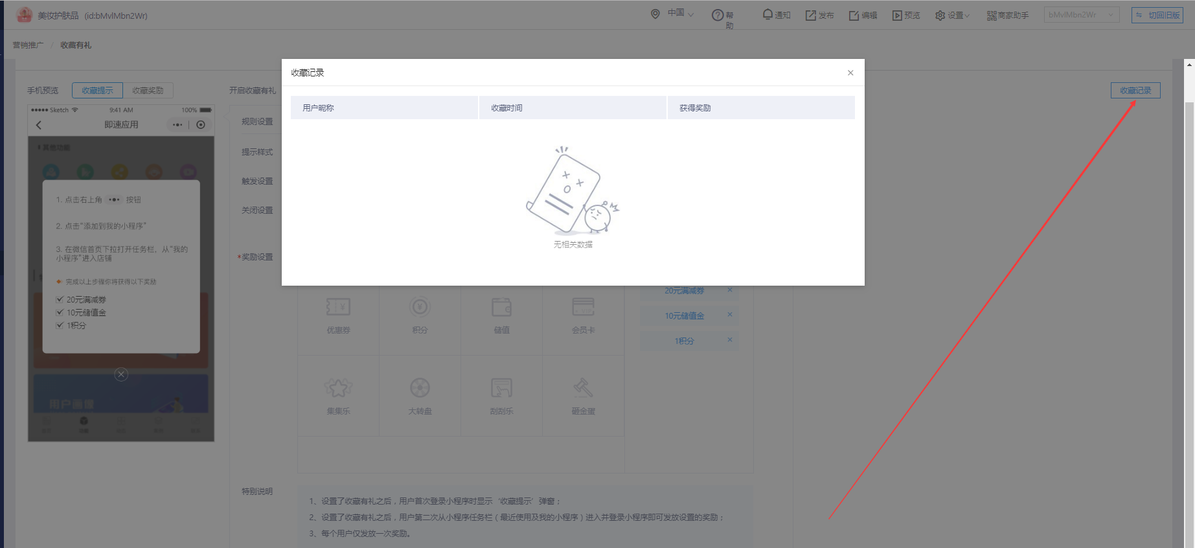Image resolution: width=1195 pixels, height=548 pixels.
Task: Select the 储值 reward type
Action: 501,315
